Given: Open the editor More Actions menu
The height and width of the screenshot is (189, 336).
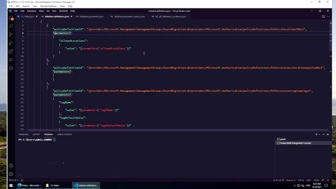Looking at the screenshot, I should click(328, 16).
